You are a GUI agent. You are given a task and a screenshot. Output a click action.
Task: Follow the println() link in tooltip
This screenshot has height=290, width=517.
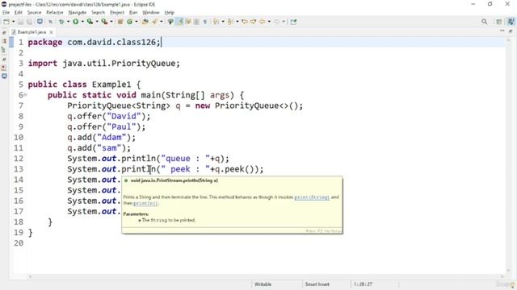point(145,203)
